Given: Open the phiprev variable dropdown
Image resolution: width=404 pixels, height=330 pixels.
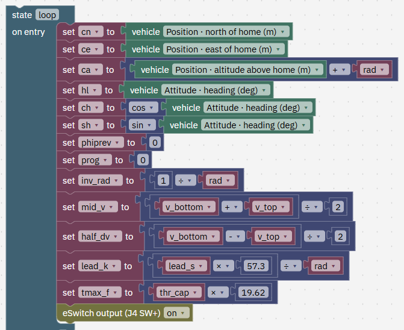Looking at the screenshot, I should pyautogui.click(x=101, y=143).
